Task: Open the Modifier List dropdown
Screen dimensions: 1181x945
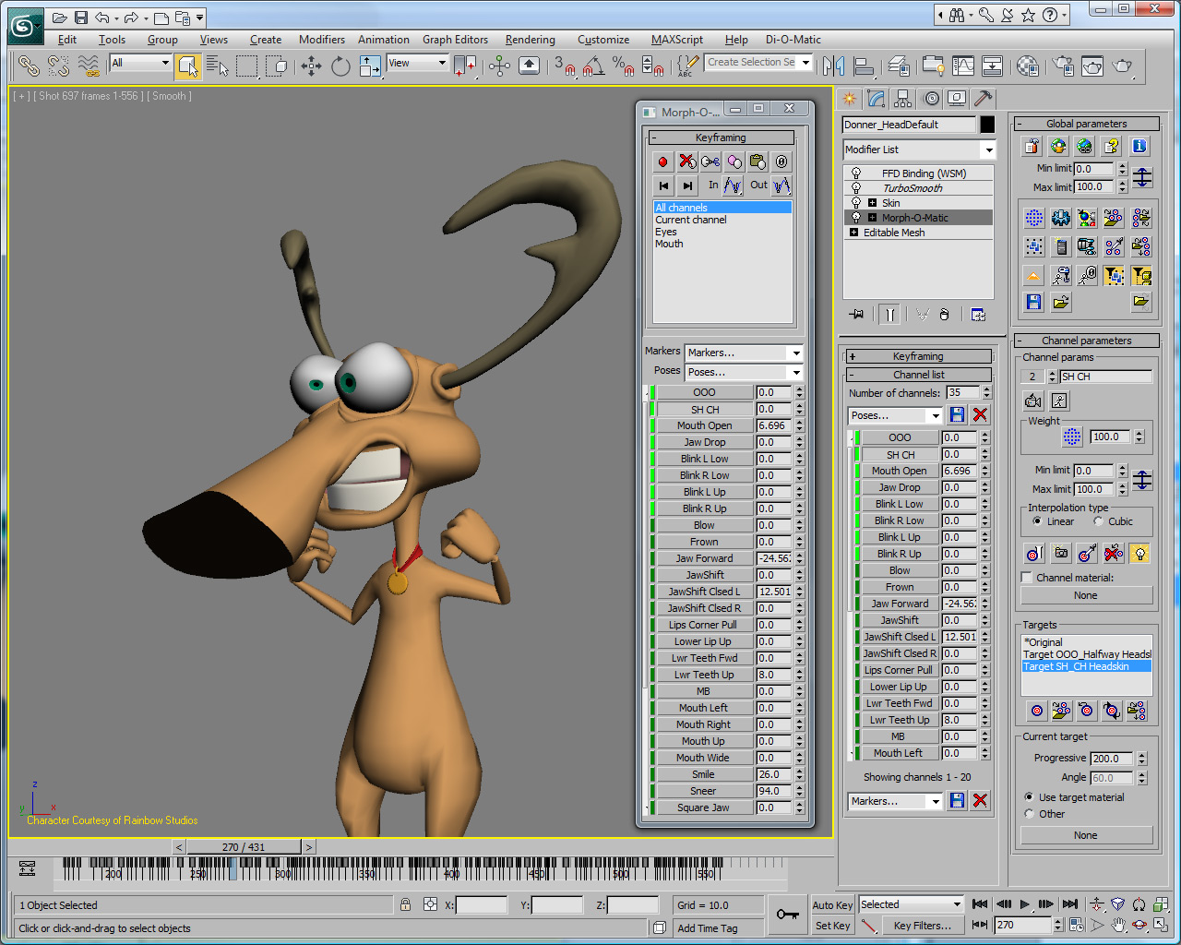Action: pyautogui.click(x=919, y=150)
